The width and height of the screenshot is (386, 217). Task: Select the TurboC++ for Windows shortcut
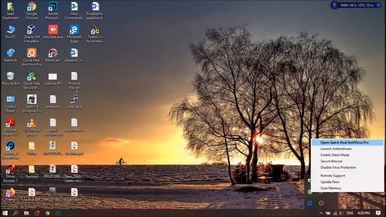[x=95, y=34]
